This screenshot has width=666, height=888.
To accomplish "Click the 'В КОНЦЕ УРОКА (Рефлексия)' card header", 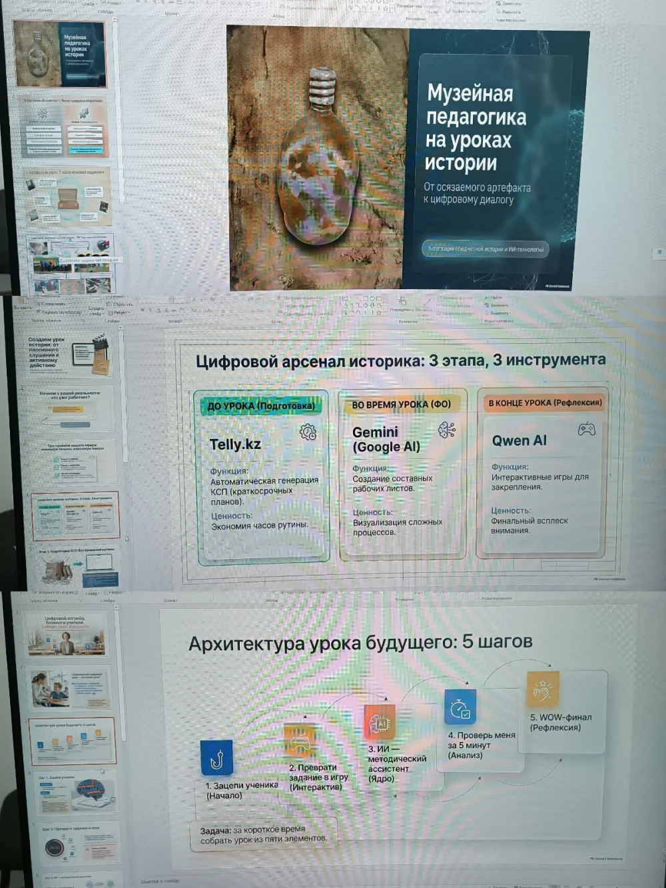I will click(545, 402).
